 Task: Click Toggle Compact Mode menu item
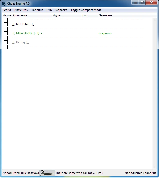pos(86,10)
